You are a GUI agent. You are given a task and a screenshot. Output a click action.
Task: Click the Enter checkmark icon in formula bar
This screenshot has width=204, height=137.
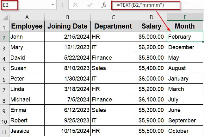point(90,5)
